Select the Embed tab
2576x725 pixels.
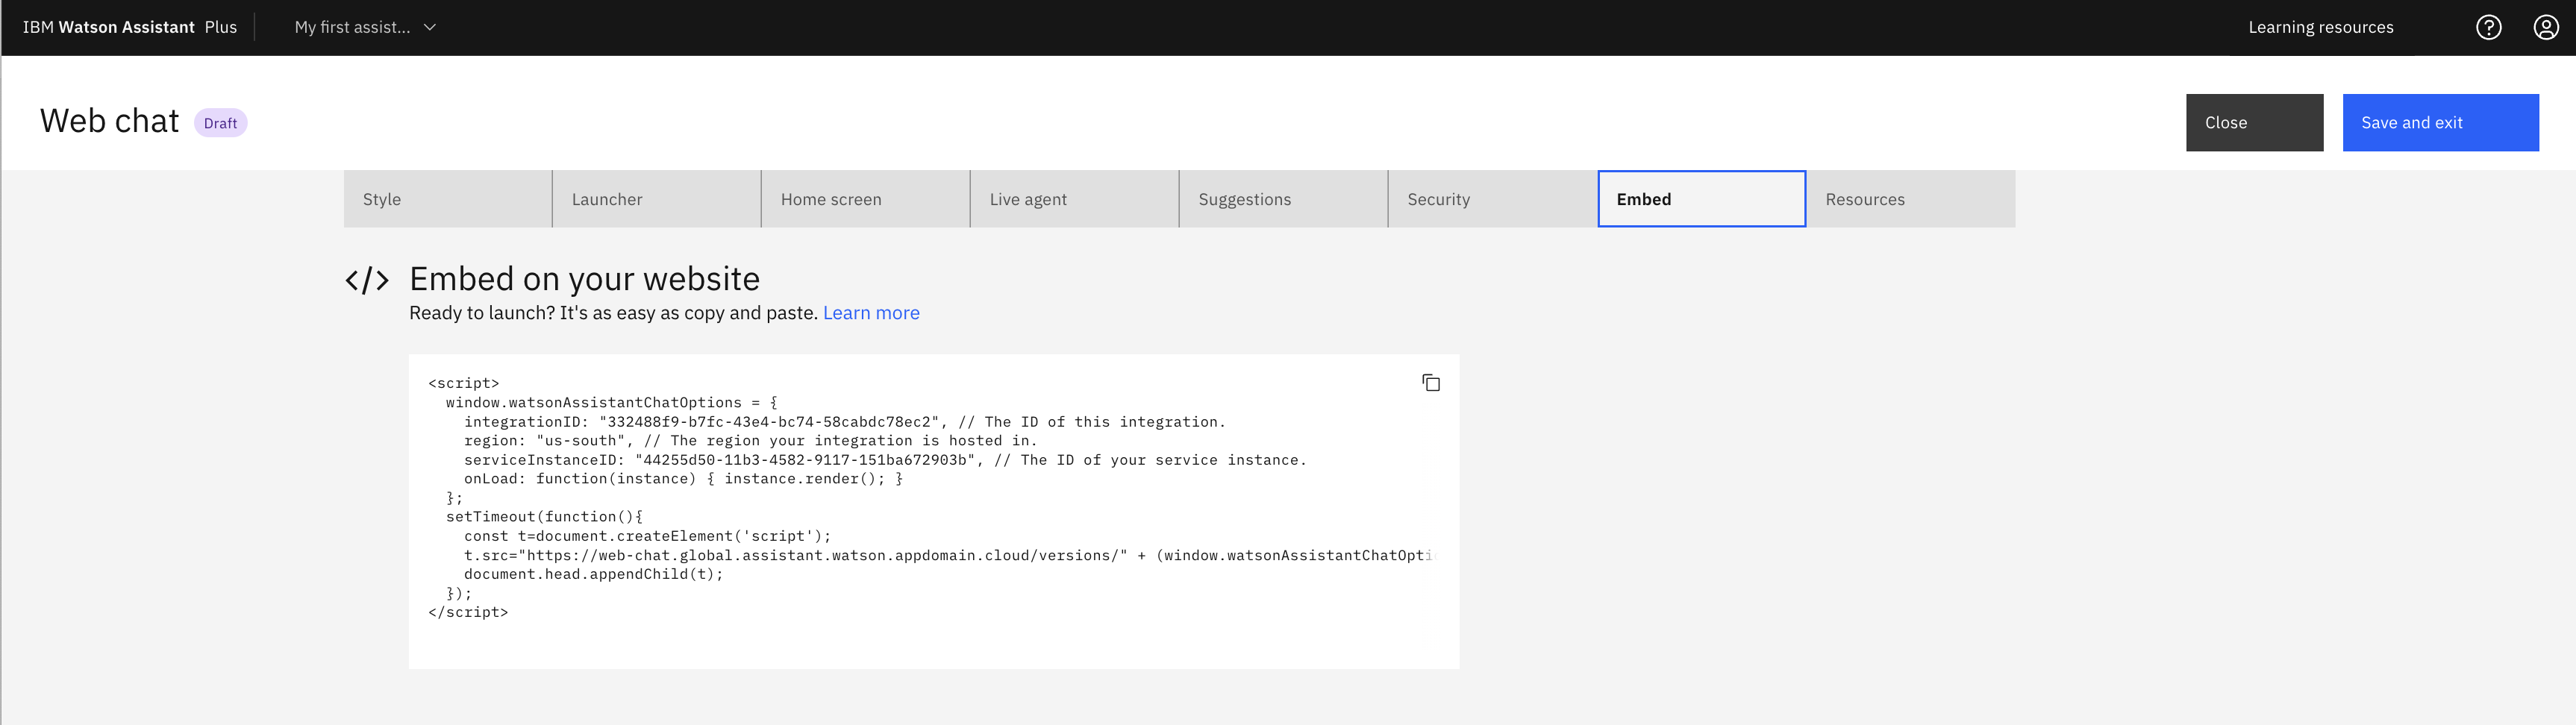tap(1701, 199)
